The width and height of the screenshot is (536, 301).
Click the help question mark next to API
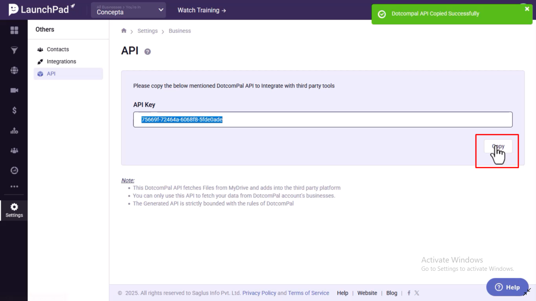148,51
